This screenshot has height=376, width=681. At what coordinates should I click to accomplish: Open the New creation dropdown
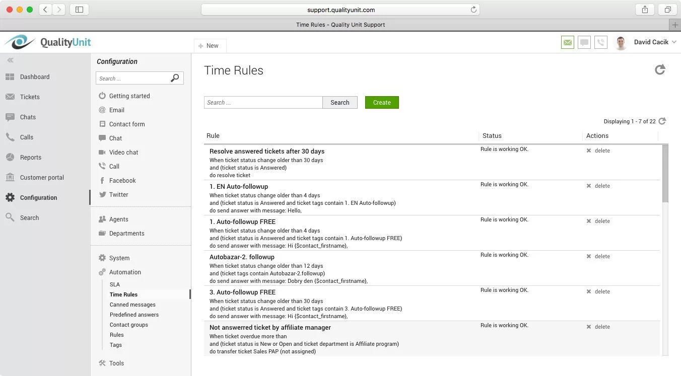point(210,45)
